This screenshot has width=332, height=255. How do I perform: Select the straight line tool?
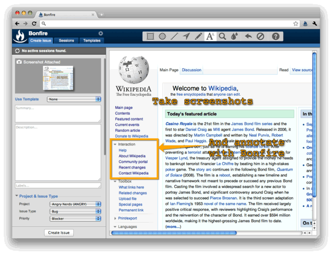[x=175, y=37]
